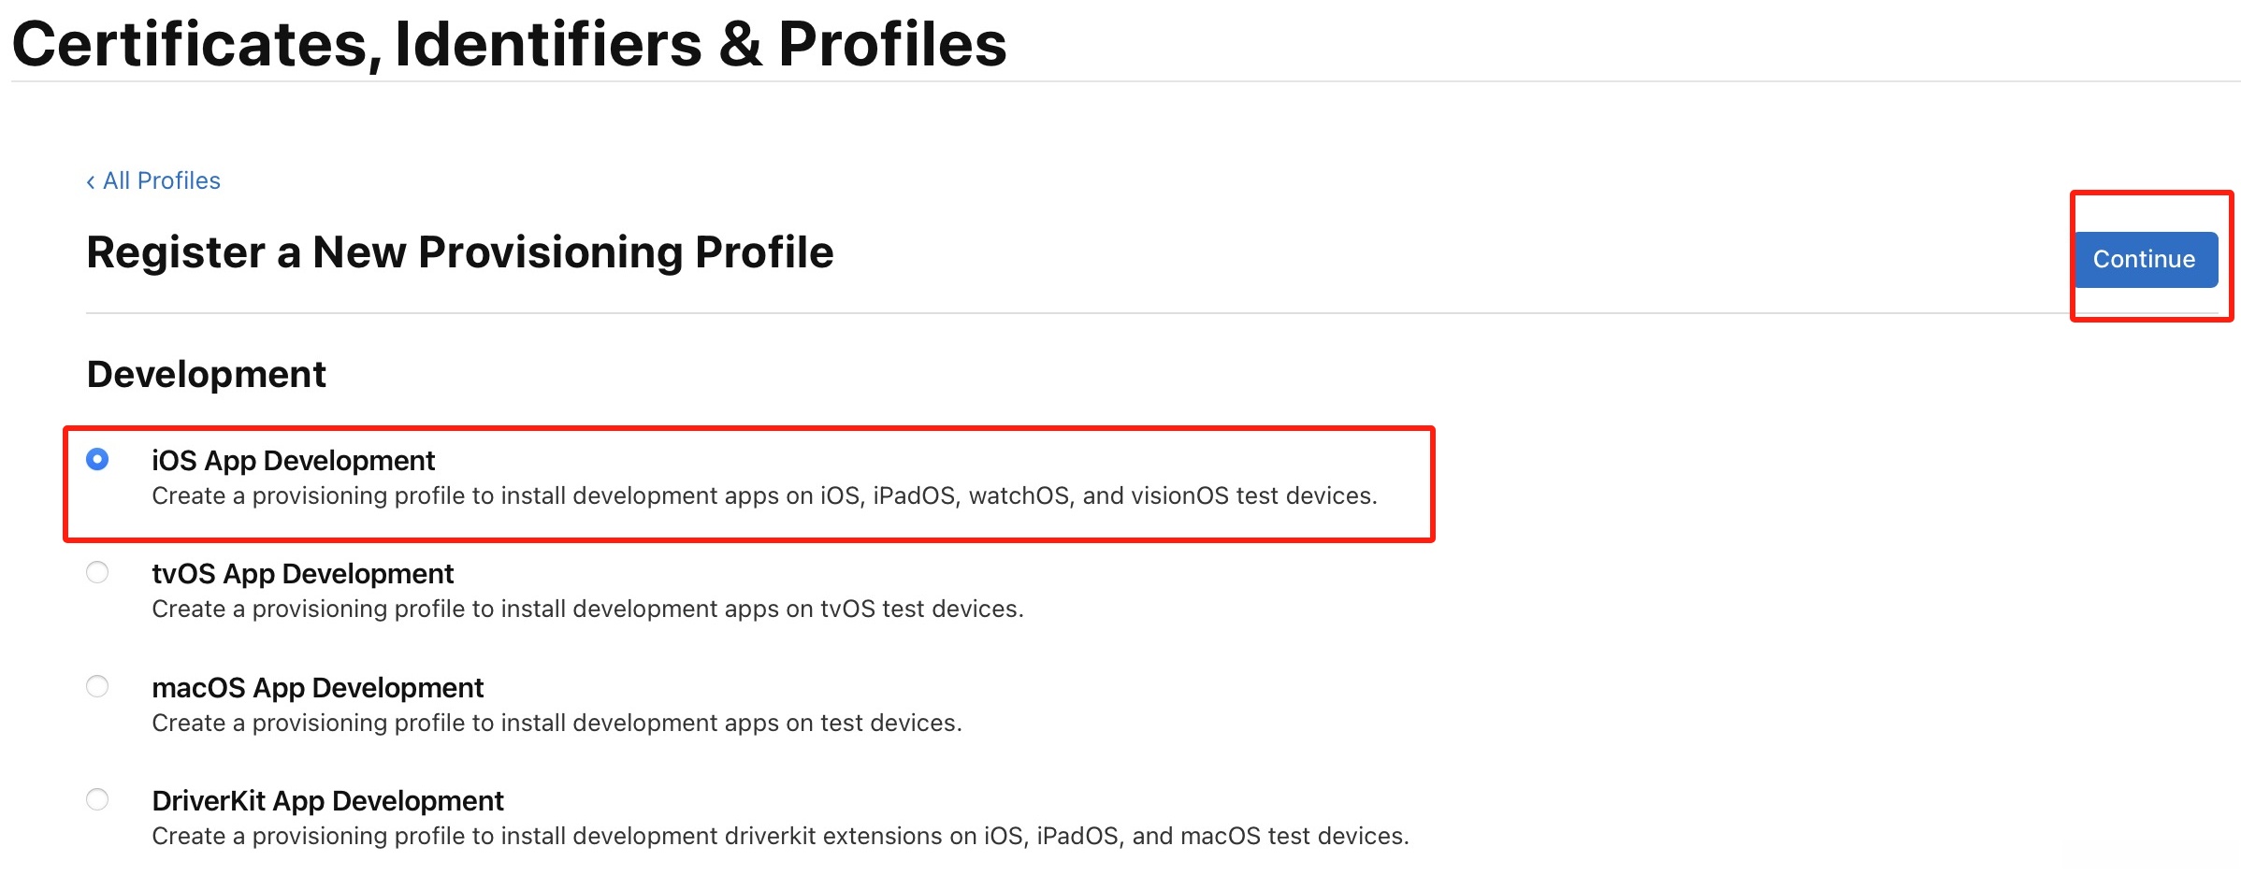
Task: Click the tvOS test devices description text
Action: 587,609
